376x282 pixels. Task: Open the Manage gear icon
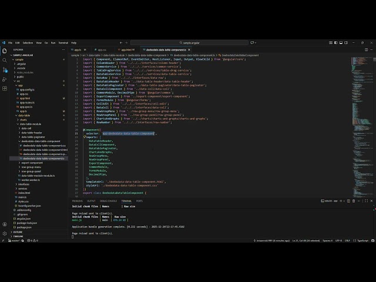5,233
